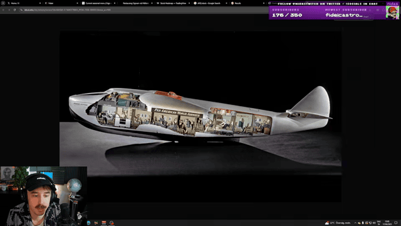This screenshot has width=401, height=226.
Task: Switch to the Stock Heatmap TradingView tab
Action: tap(173, 3)
